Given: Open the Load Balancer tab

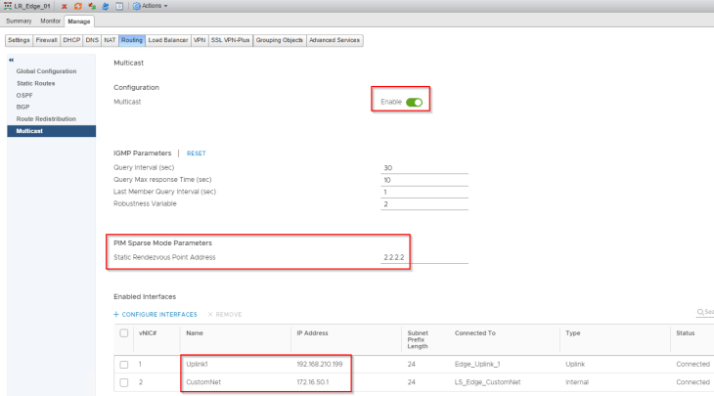Looking at the screenshot, I should [167, 40].
